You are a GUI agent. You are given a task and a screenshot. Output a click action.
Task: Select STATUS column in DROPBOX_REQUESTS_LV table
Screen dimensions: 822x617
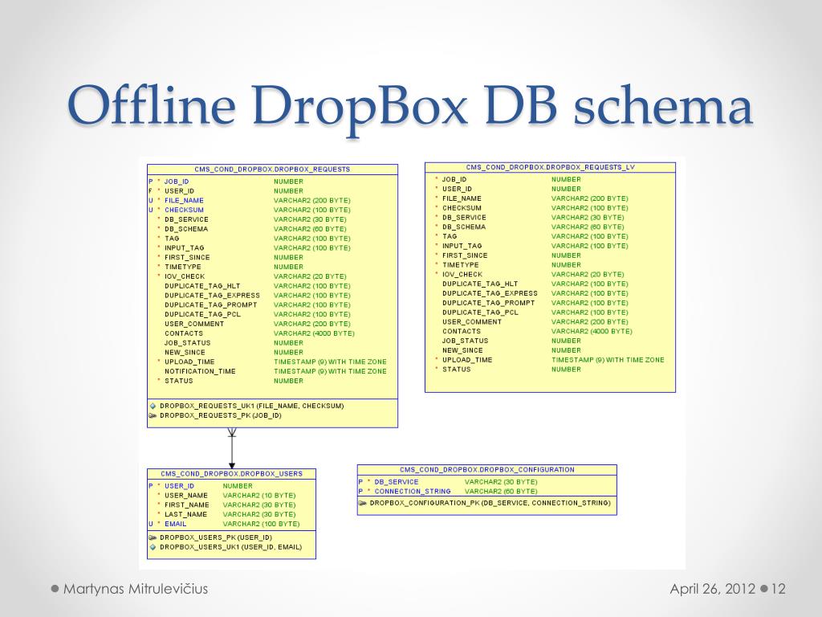(457, 370)
